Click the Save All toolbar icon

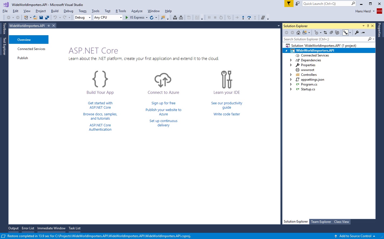[x=47, y=17]
